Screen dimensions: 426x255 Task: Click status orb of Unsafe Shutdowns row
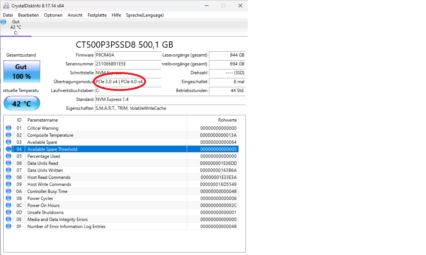click(x=9, y=212)
